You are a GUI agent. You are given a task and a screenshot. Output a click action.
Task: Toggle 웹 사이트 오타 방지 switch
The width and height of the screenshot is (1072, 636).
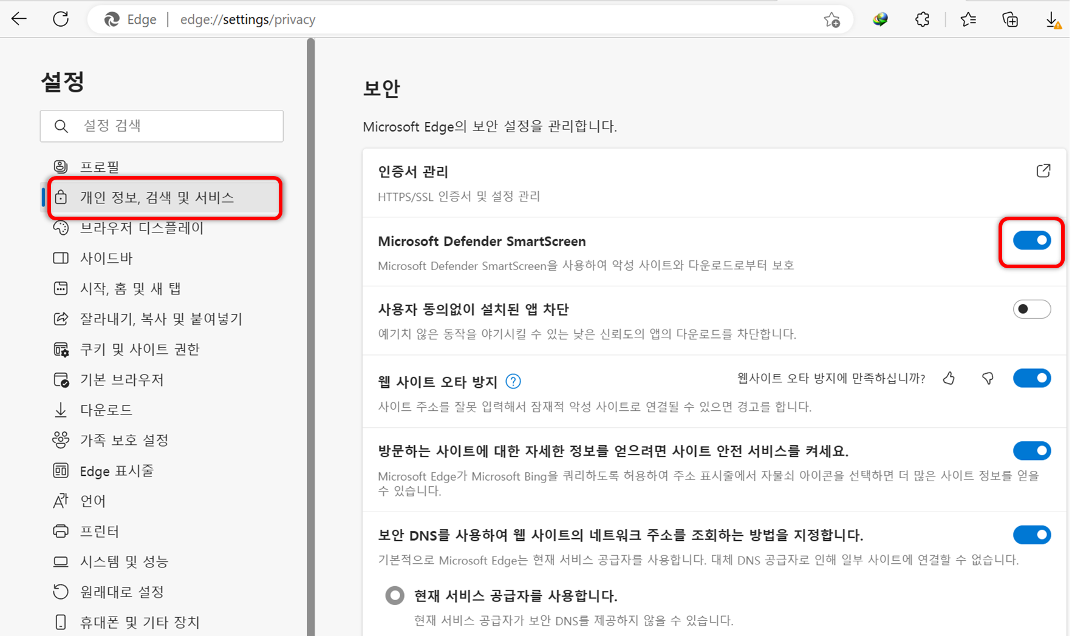pyautogui.click(x=1032, y=378)
